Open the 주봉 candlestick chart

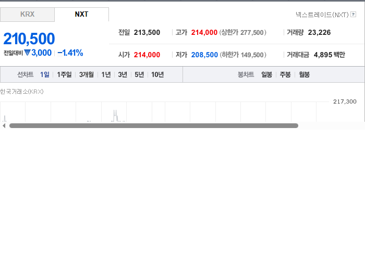click(x=285, y=74)
